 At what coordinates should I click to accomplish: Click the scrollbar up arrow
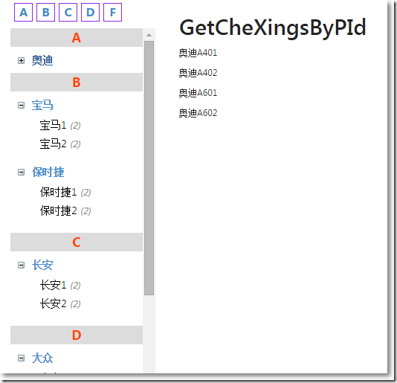point(149,35)
